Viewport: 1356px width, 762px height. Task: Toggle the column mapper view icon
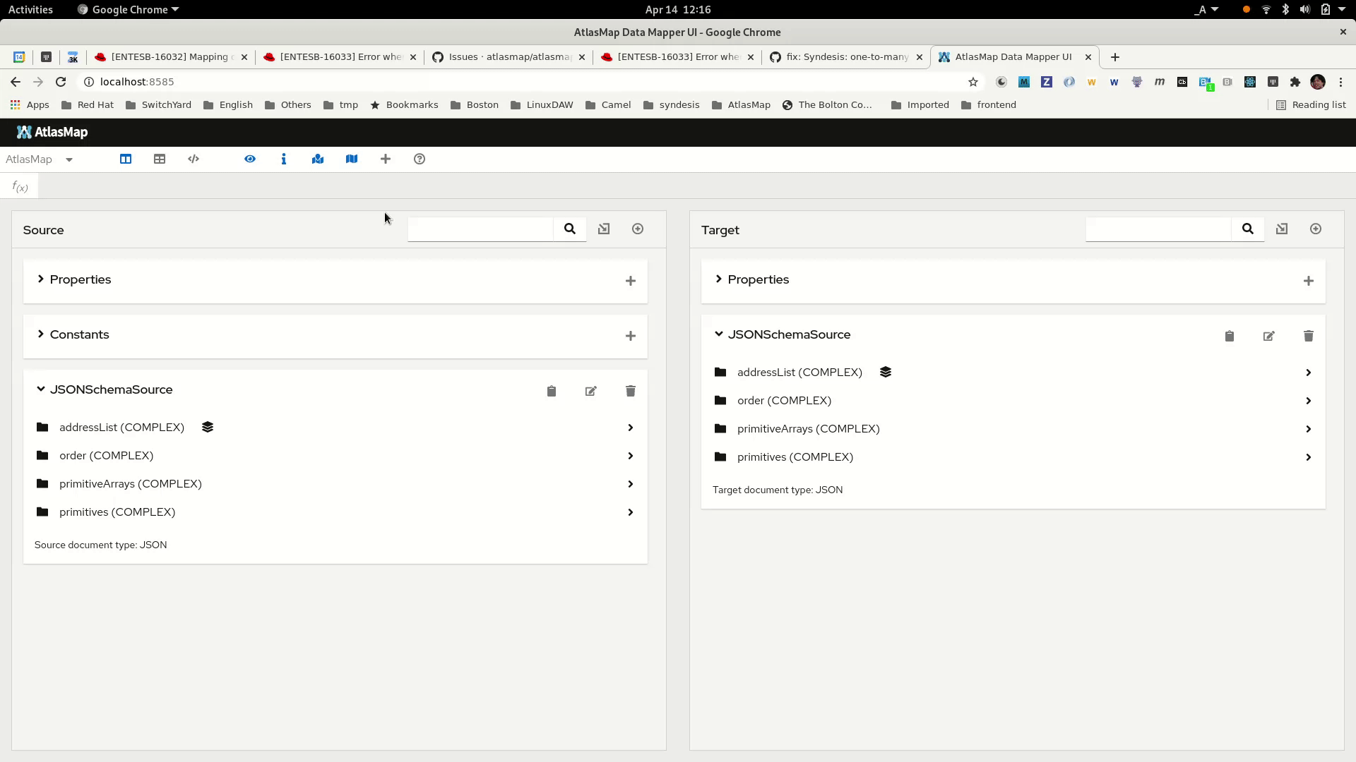click(x=126, y=159)
